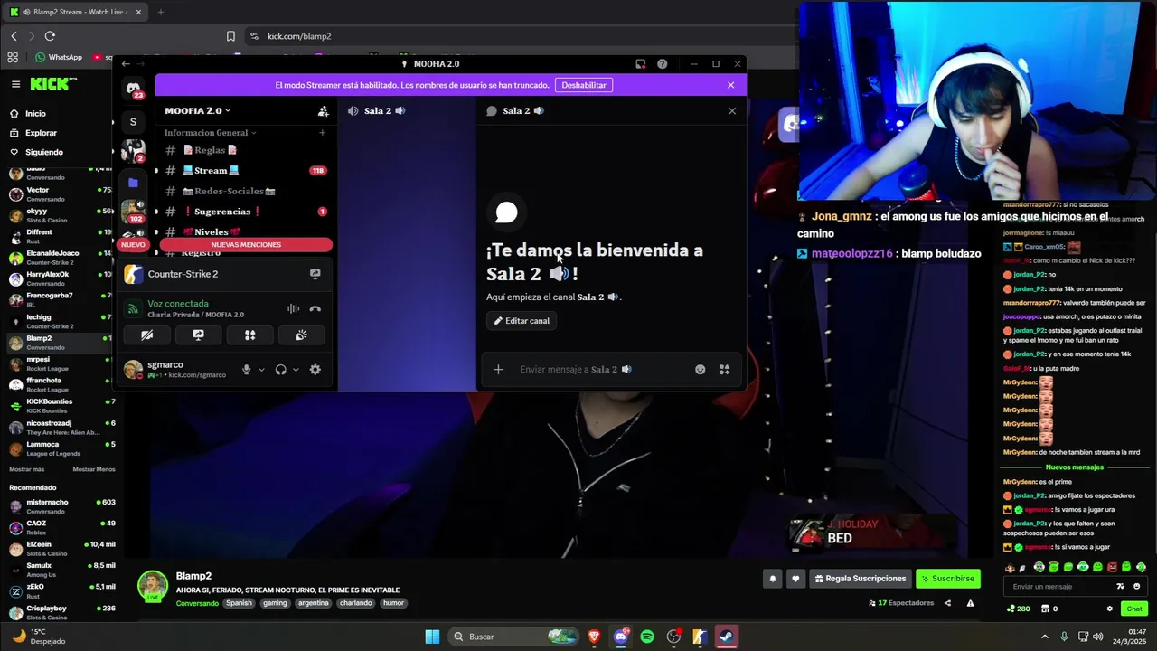Image resolution: width=1157 pixels, height=651 pixels.
Task: Open Discord help question mark icon
Action: click(x=663, y=64)
